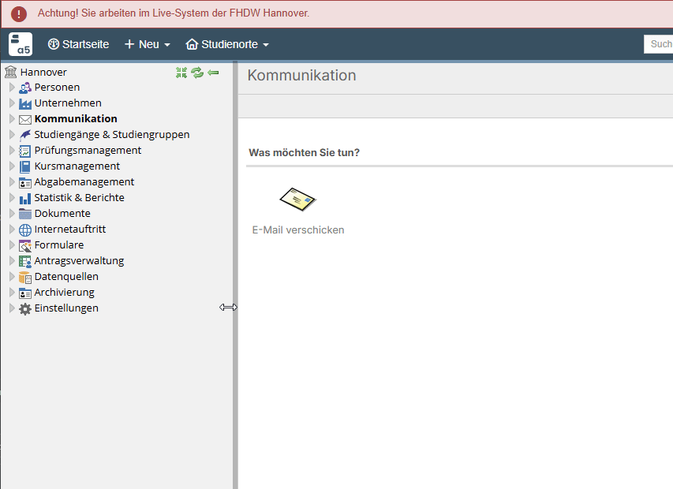
Task: Refresh the navigation tree with green arrows icon
Action: 197,73
